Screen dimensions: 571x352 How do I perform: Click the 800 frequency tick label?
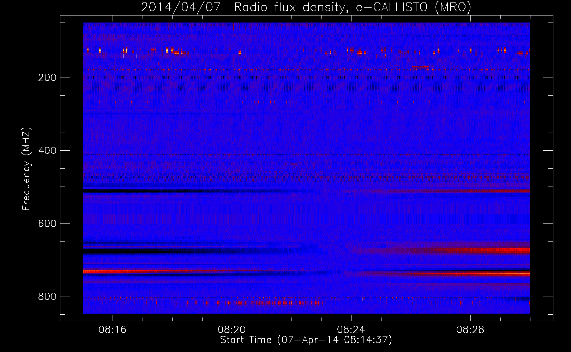tap(47, 296)
